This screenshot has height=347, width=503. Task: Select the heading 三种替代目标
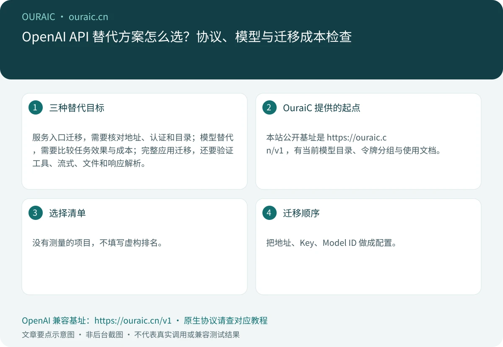tap(77, 108)
